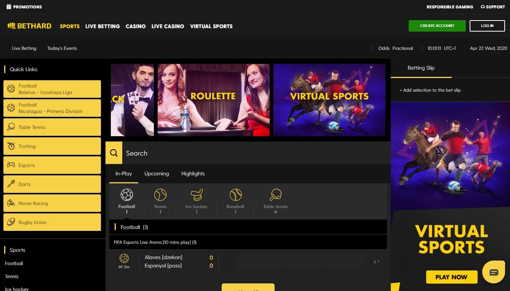Open the Tennis sports list link
This screenshot has height=291, width=510.
[x=12, y=276]
